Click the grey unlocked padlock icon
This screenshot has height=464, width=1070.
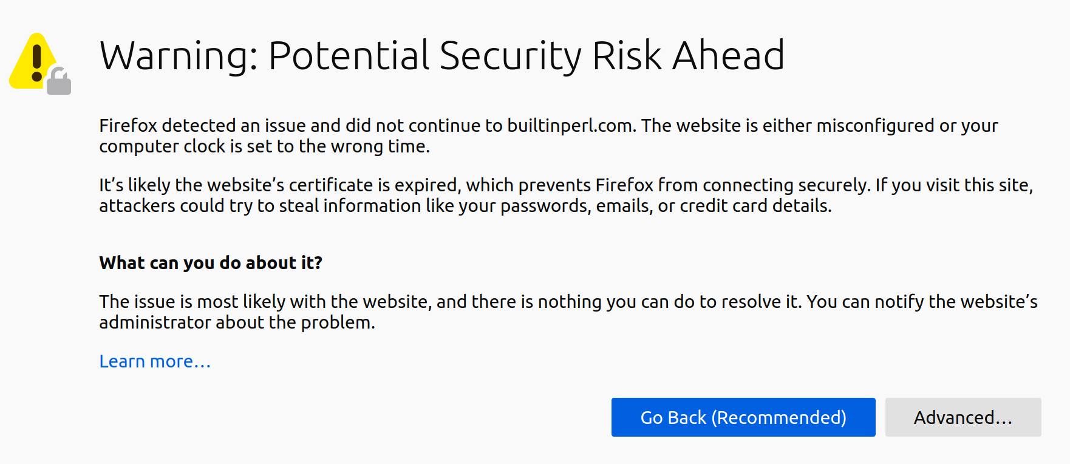(x=59, y=81)
